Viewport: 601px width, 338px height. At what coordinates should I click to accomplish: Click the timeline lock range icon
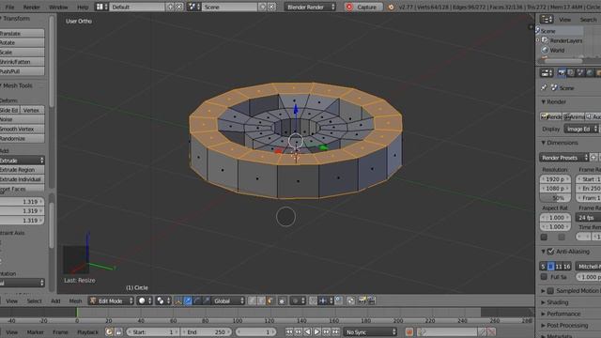pos(118,331)
